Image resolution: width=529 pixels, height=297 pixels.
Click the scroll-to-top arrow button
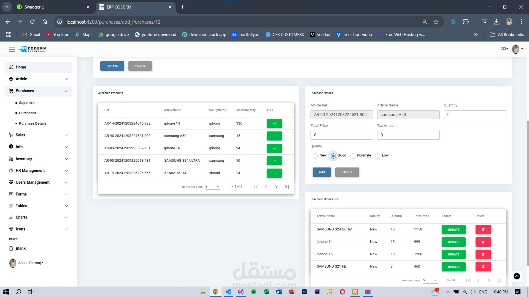click(517, 276)
